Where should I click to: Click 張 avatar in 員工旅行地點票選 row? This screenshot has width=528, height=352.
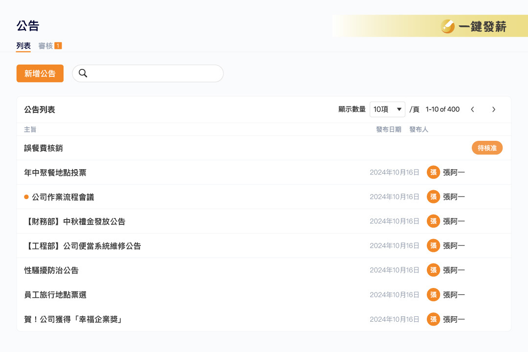[x=433, y=295]
